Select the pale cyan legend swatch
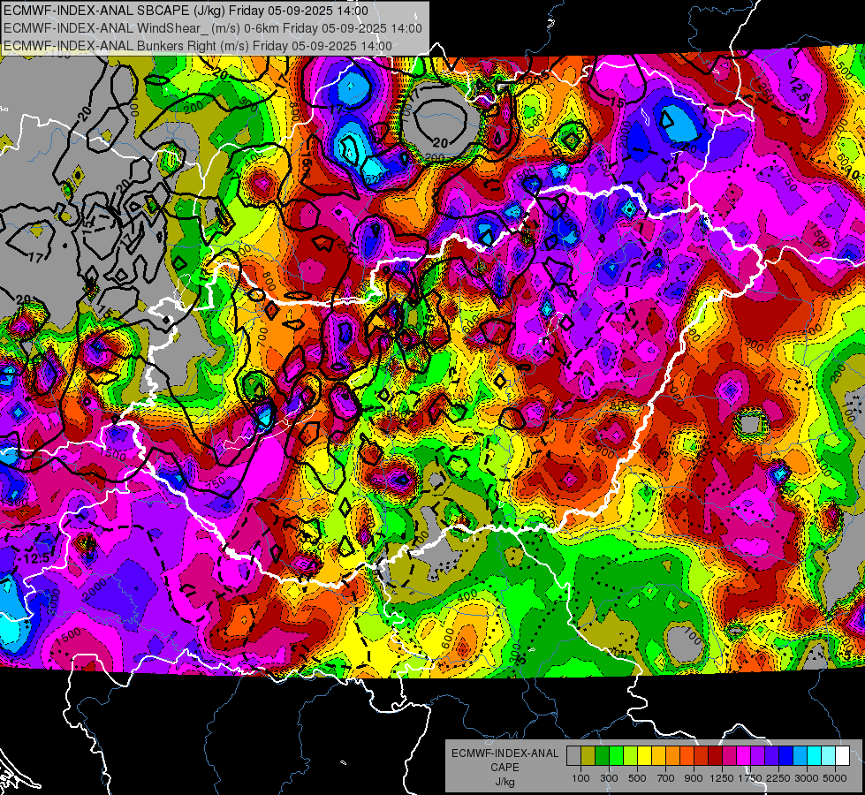 [829, 756]
